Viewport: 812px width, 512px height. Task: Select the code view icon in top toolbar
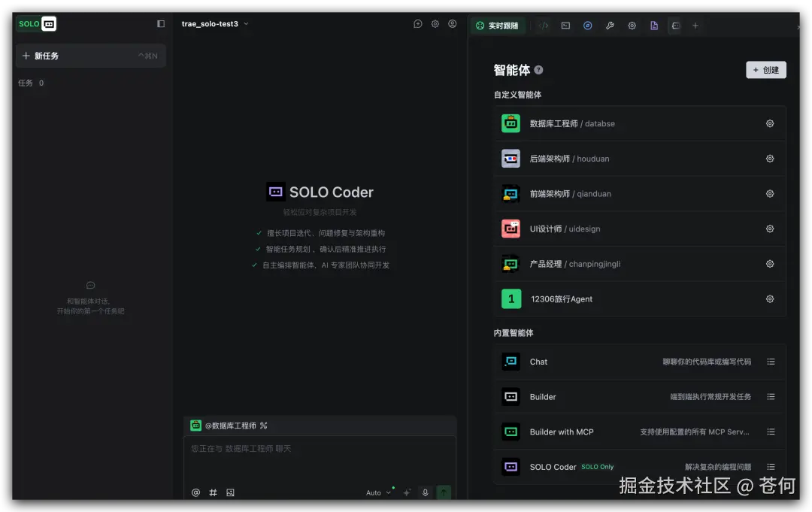pyautogui.click(x=544, y=25)
